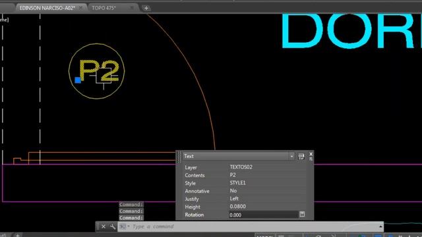
Task: Click the Style value STYLE1
Action: 237,183
